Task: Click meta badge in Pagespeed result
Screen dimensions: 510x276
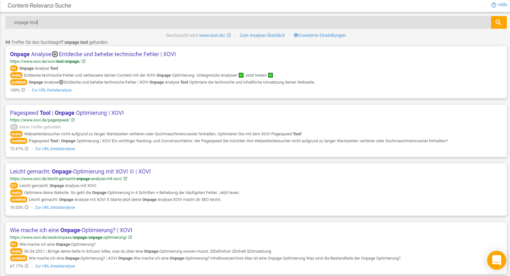Action: (x=16, y=134)
